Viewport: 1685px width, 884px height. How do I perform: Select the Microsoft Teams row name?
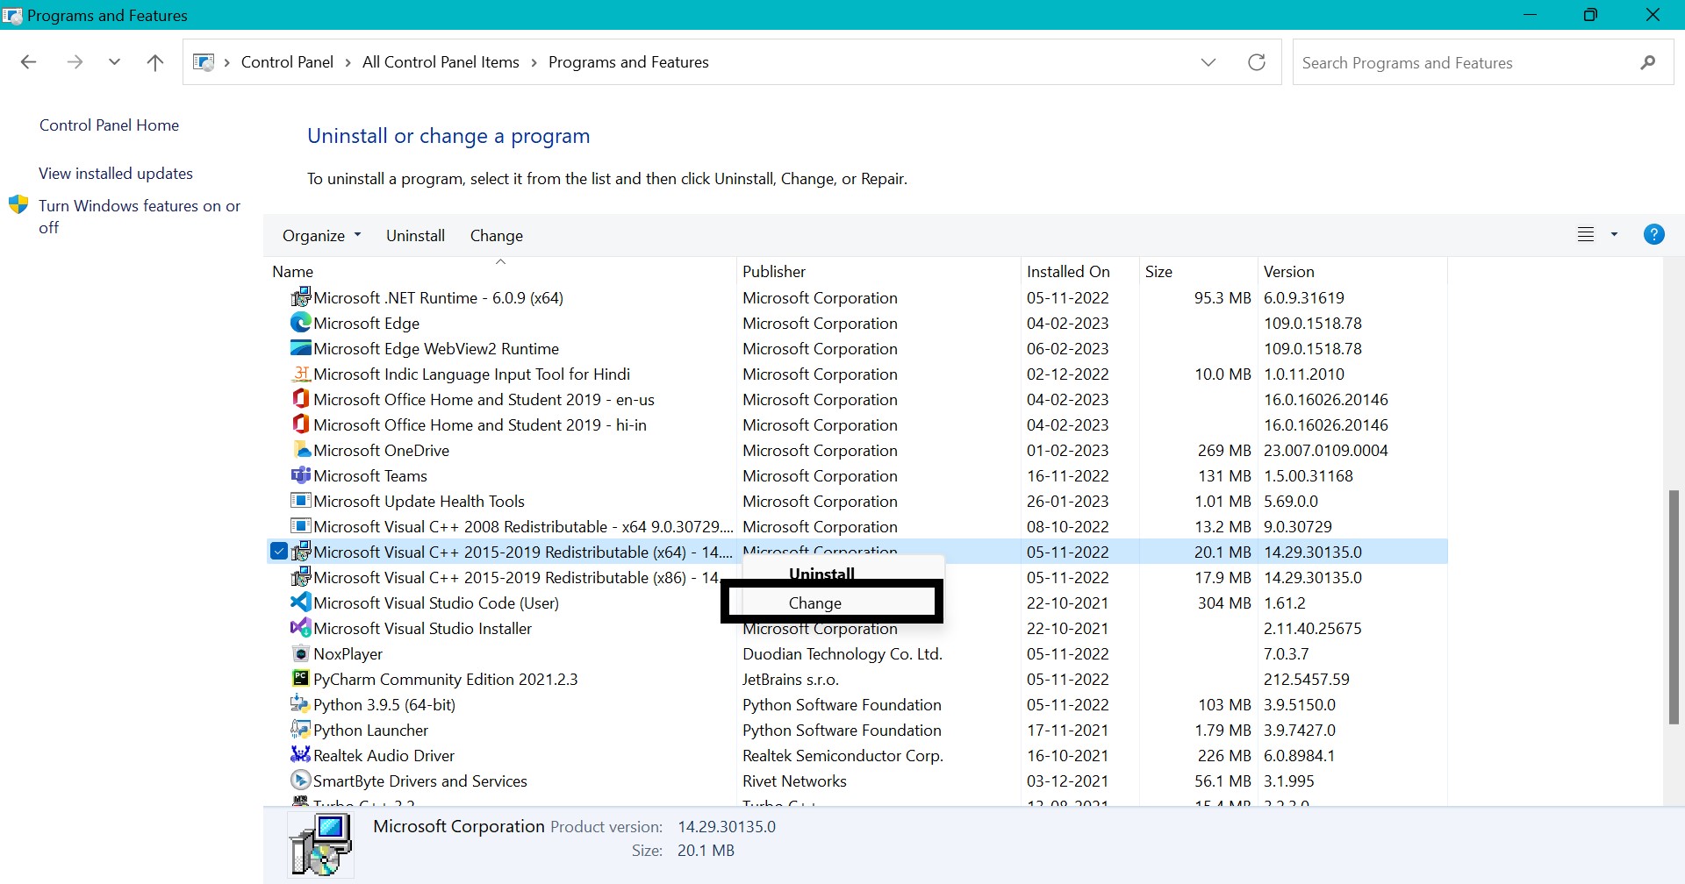tap(370, 475)
